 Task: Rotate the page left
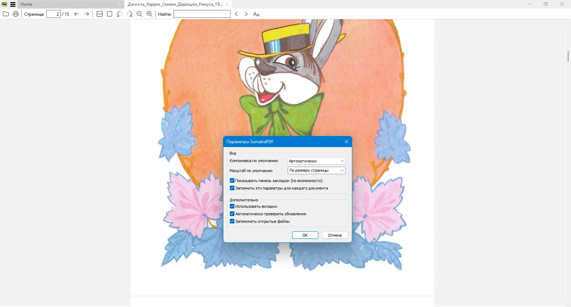120,14
